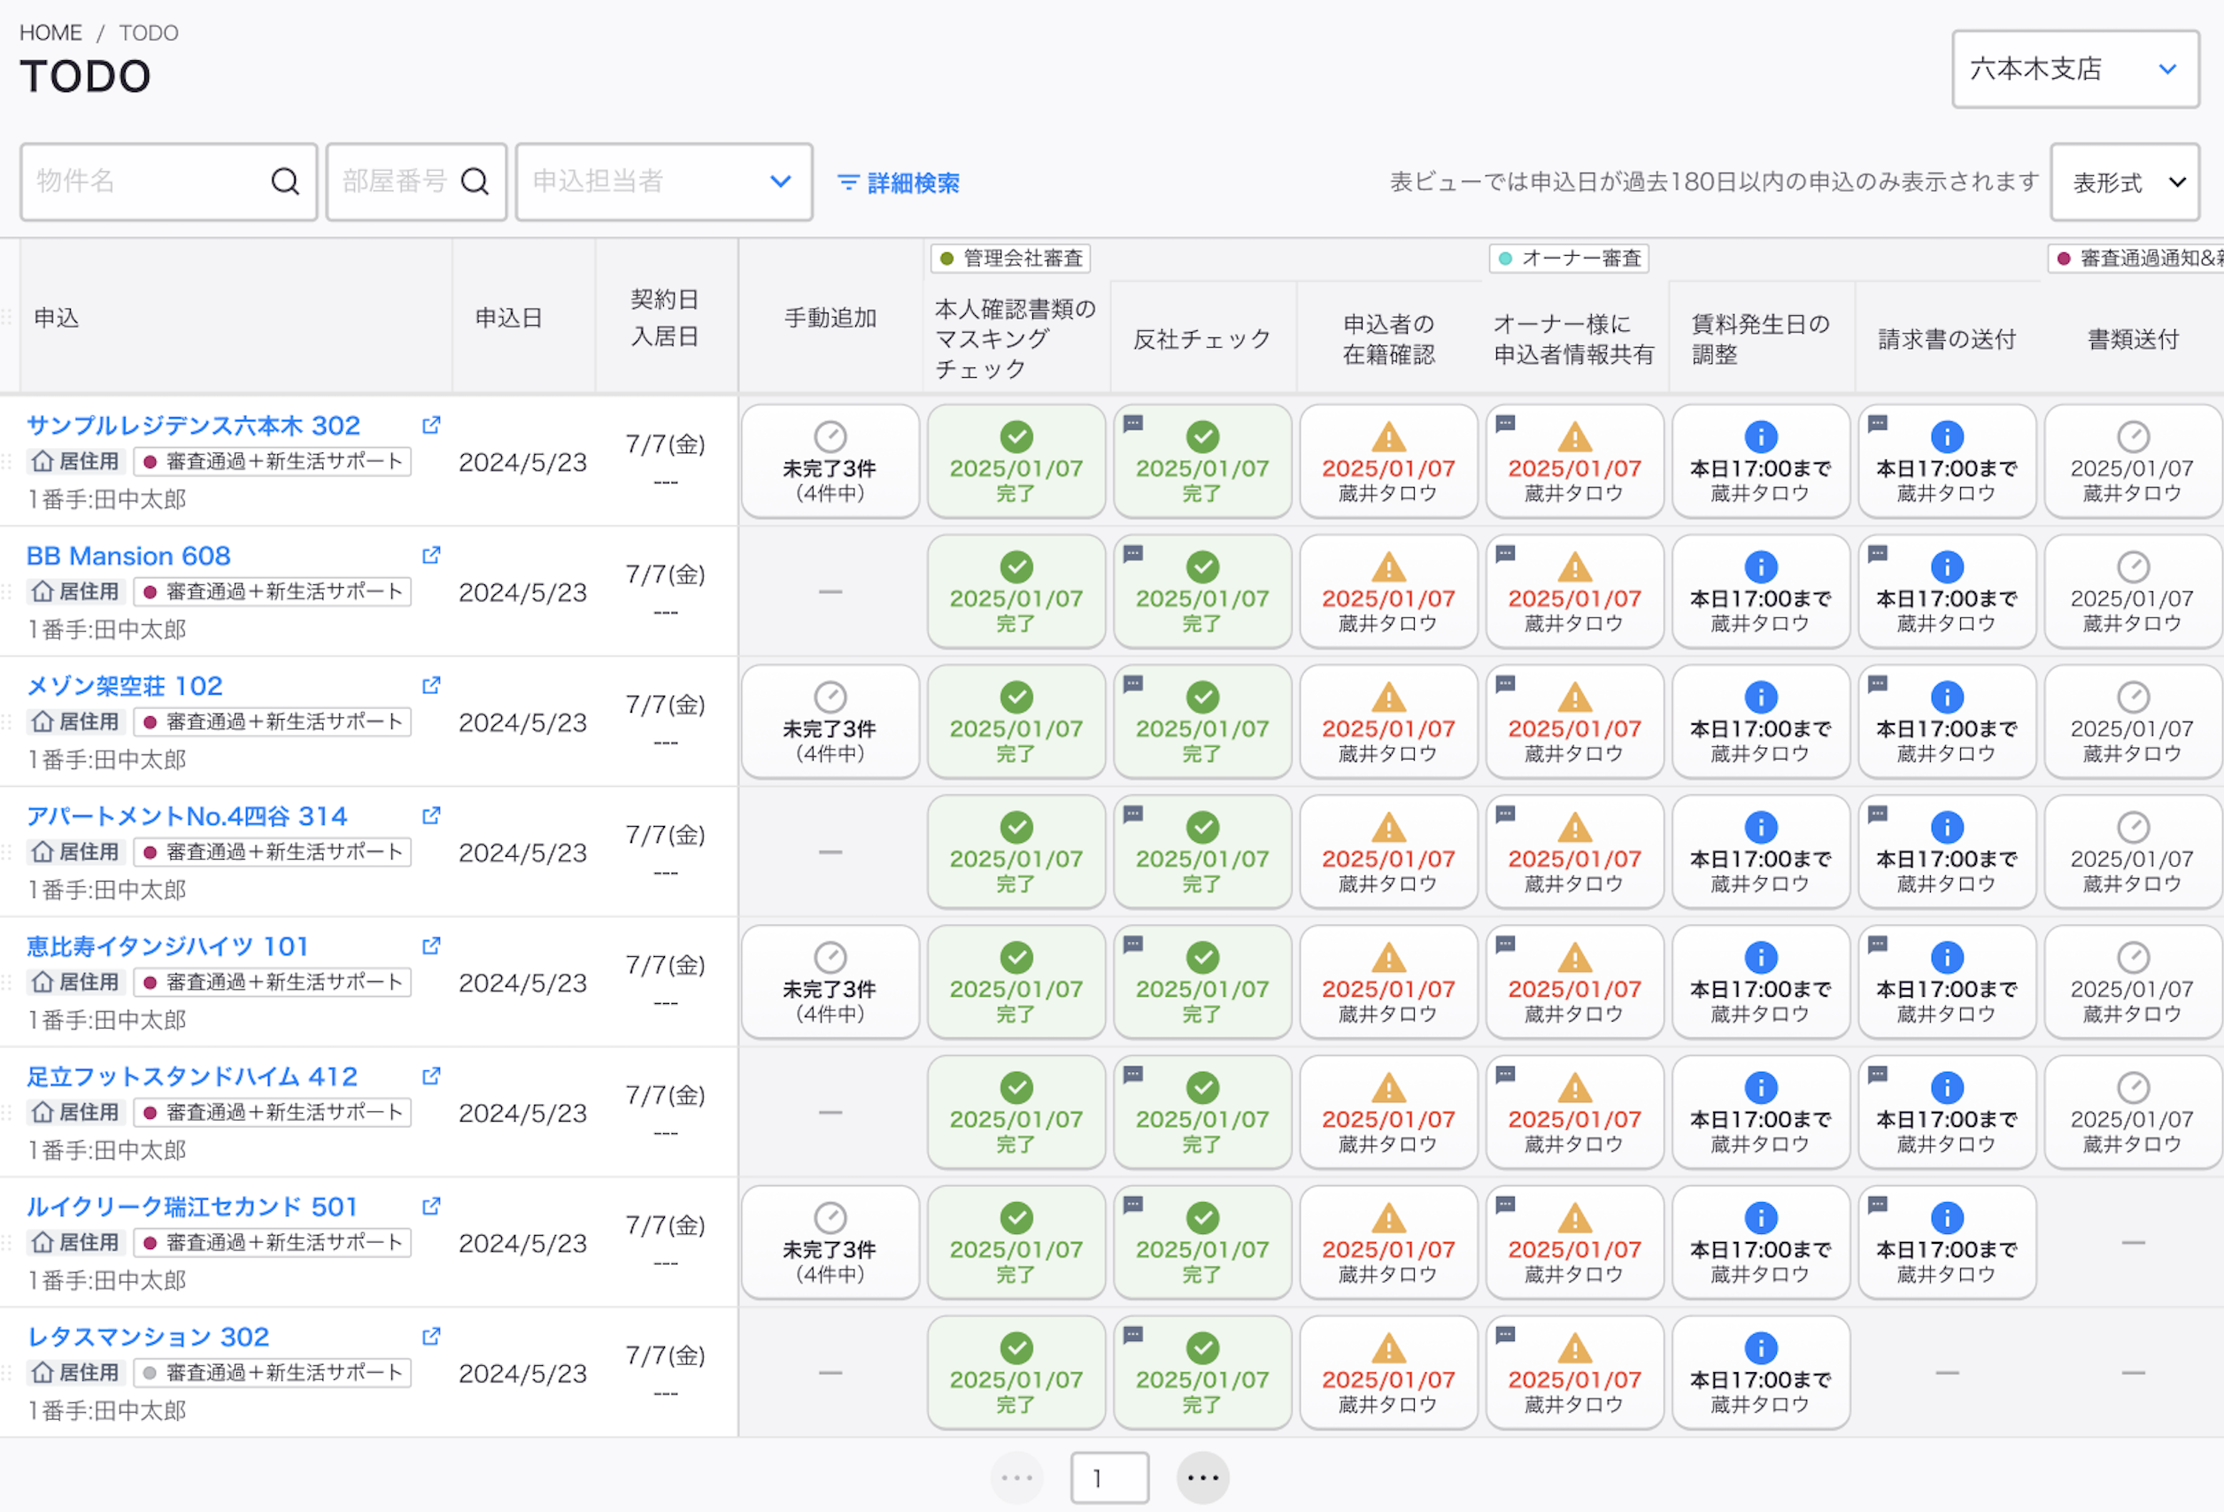The height and width of the screenshot is (1512, 2224).
Task: Select 審査通過通知 group header tag
Action: pos(2136,258)
